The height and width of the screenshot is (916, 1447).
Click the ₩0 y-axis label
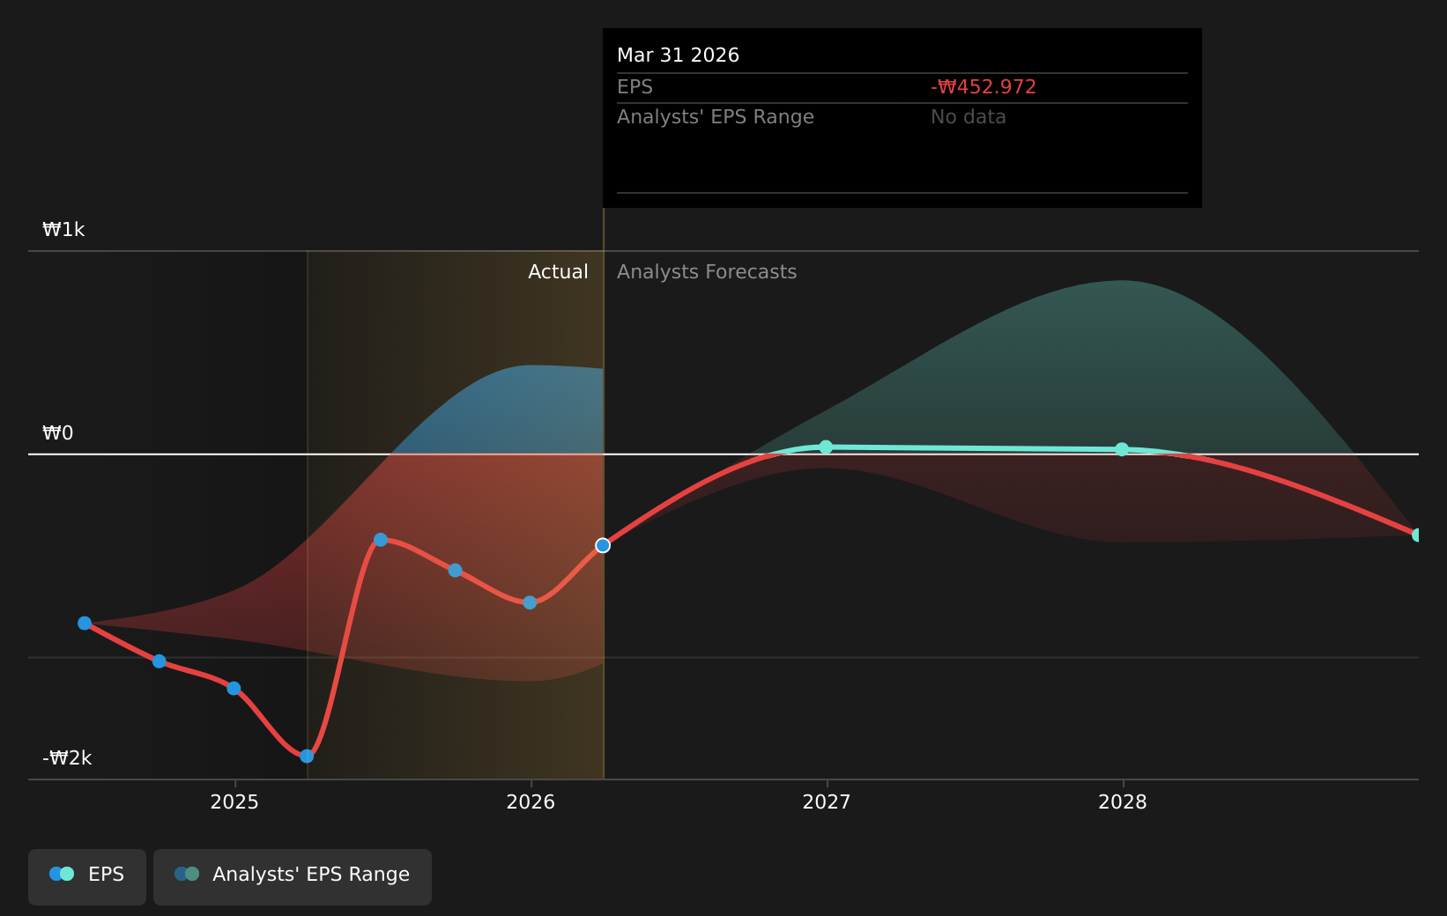click(58, 433)
